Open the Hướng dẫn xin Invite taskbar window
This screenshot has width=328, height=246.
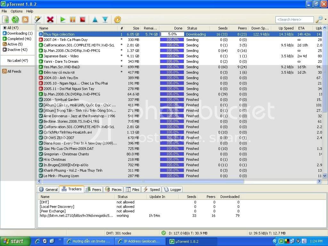(x=89, y=241)
